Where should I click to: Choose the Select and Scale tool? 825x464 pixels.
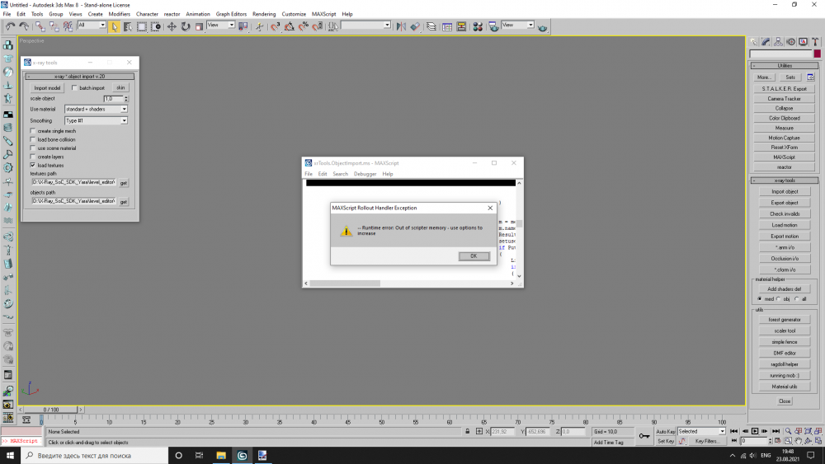[199, 26]
